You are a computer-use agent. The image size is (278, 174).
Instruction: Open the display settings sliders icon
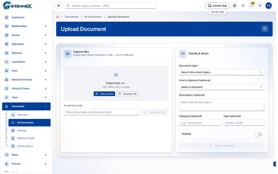[260, 6]
